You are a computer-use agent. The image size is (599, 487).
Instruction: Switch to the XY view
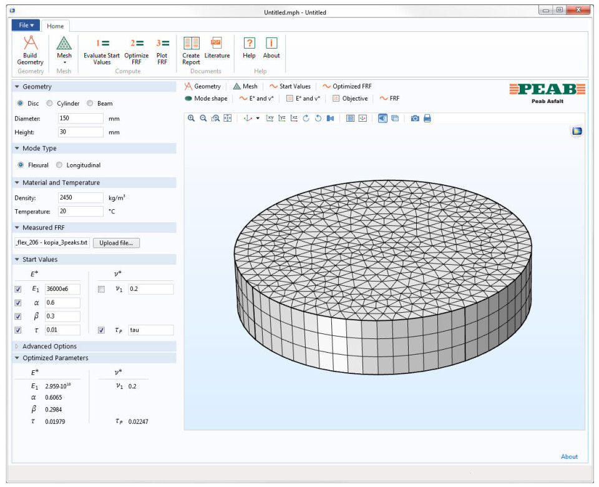coord(270,119)
